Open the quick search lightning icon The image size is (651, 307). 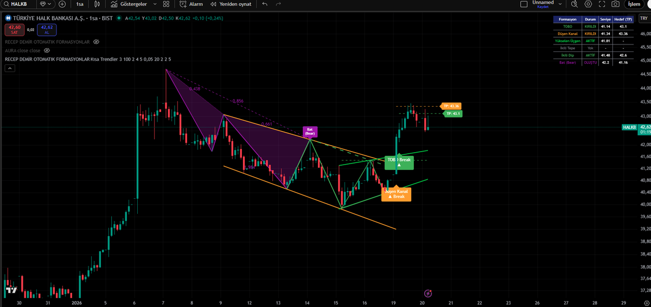click(x=575, y=4)
